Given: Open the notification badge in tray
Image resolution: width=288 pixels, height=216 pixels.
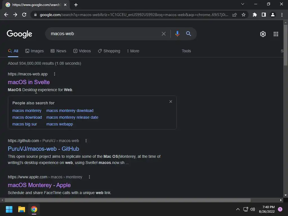Looking at the screenshot, I should 280,209.
